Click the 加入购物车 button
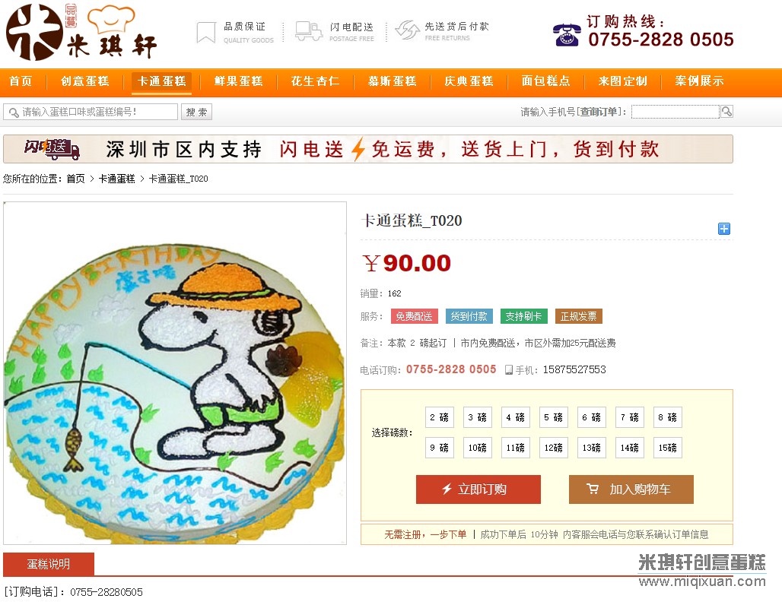This screenshot has height=605, width=782. 631,489
